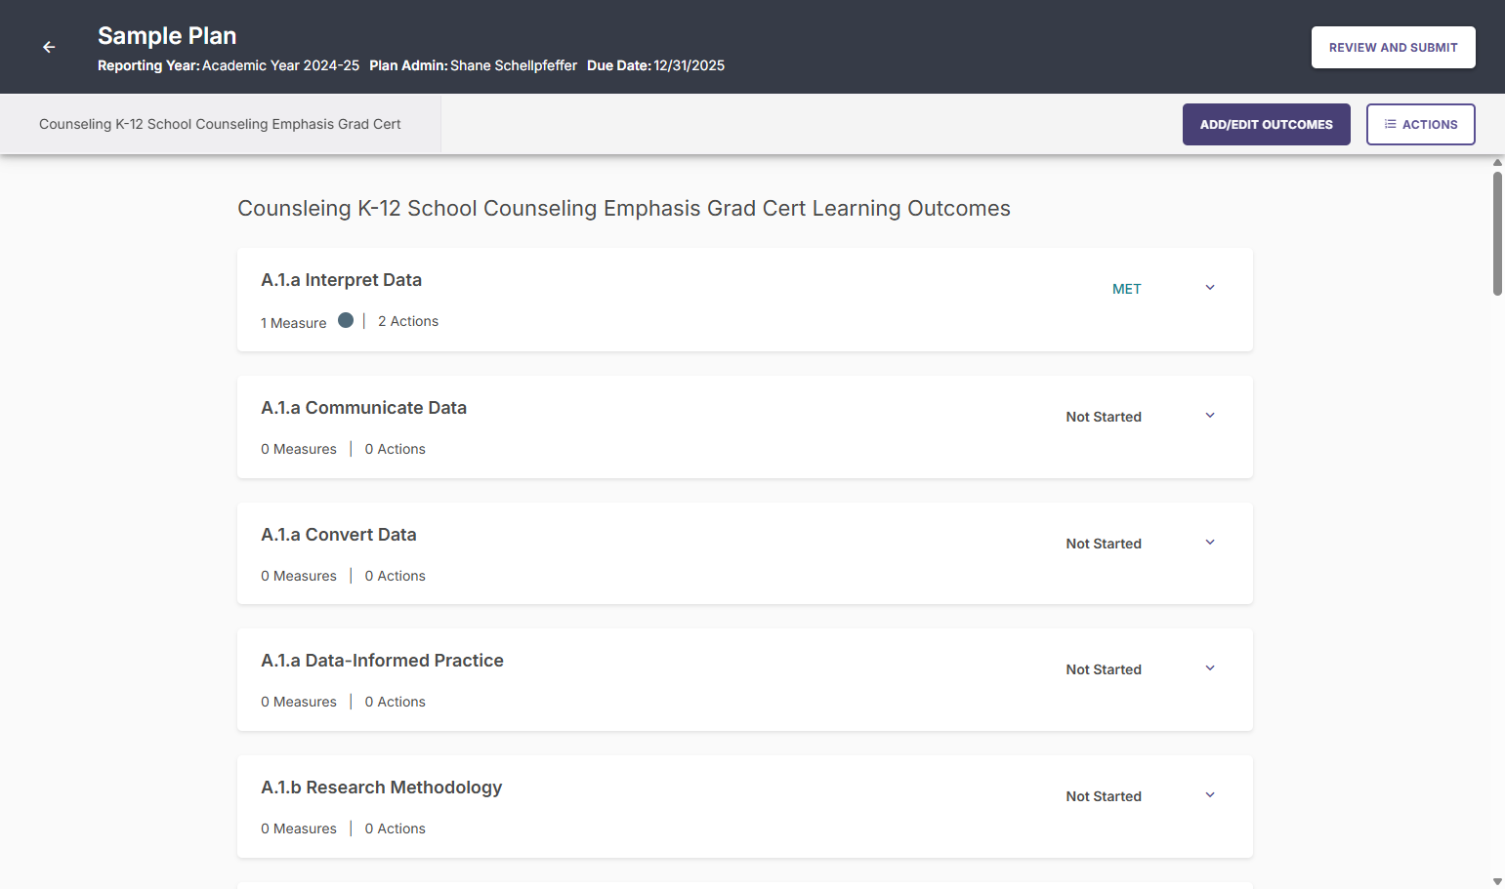This screenshot has width=1505, height=889.
Task: Click Reporting Year Academic Year 2024-25 text
Action: click(229, 65)
